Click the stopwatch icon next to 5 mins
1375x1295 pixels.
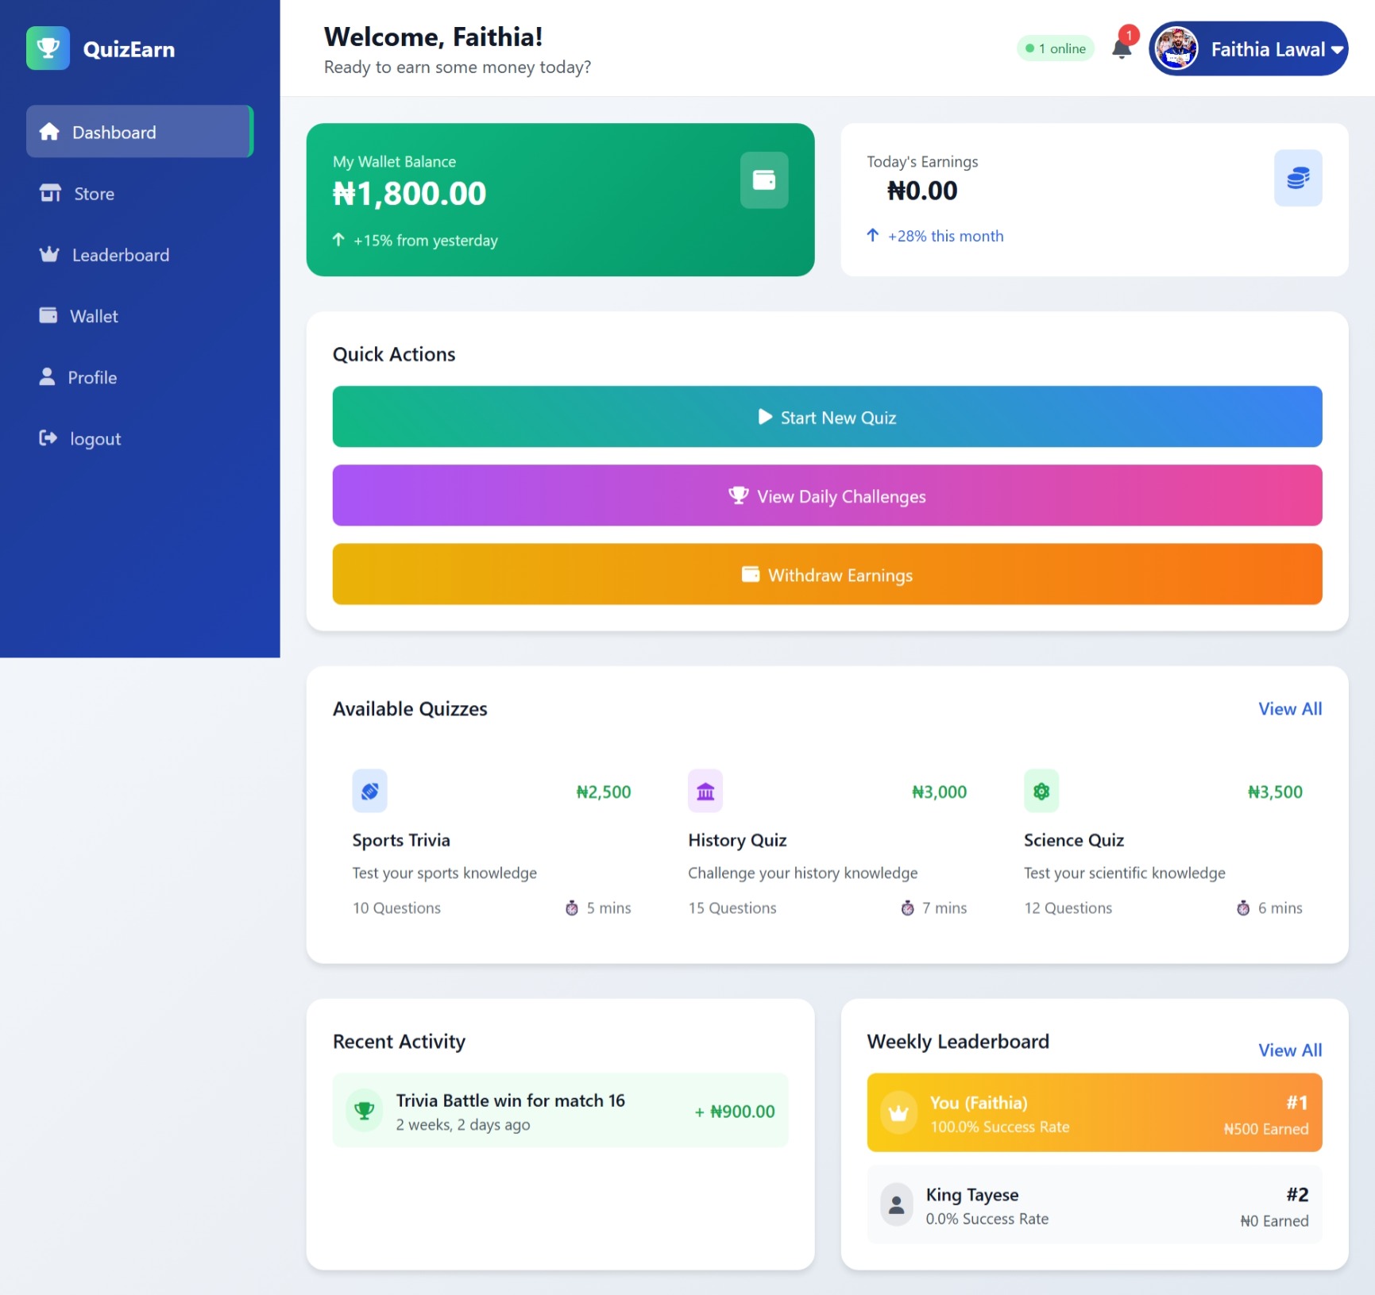pos(572,908)
